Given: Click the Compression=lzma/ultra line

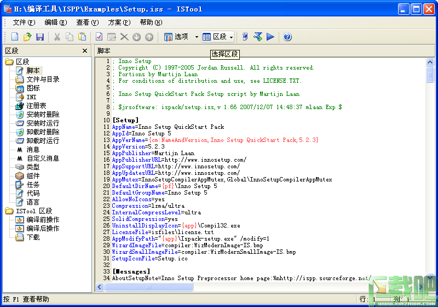Looking at the screenshot, I should point(148,206).
